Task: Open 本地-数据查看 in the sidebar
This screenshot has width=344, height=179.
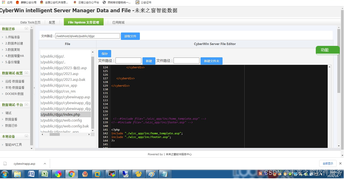Action: point(15,88)
